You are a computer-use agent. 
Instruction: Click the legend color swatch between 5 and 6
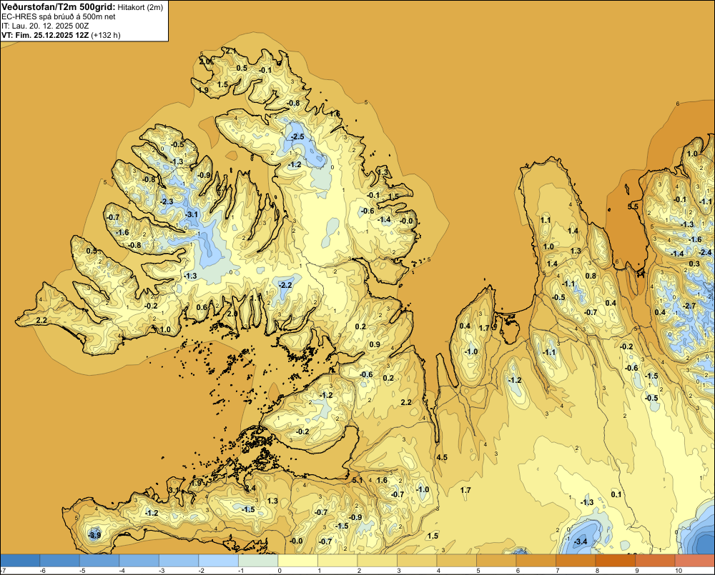pyautogui.click(x=496, y=561)
